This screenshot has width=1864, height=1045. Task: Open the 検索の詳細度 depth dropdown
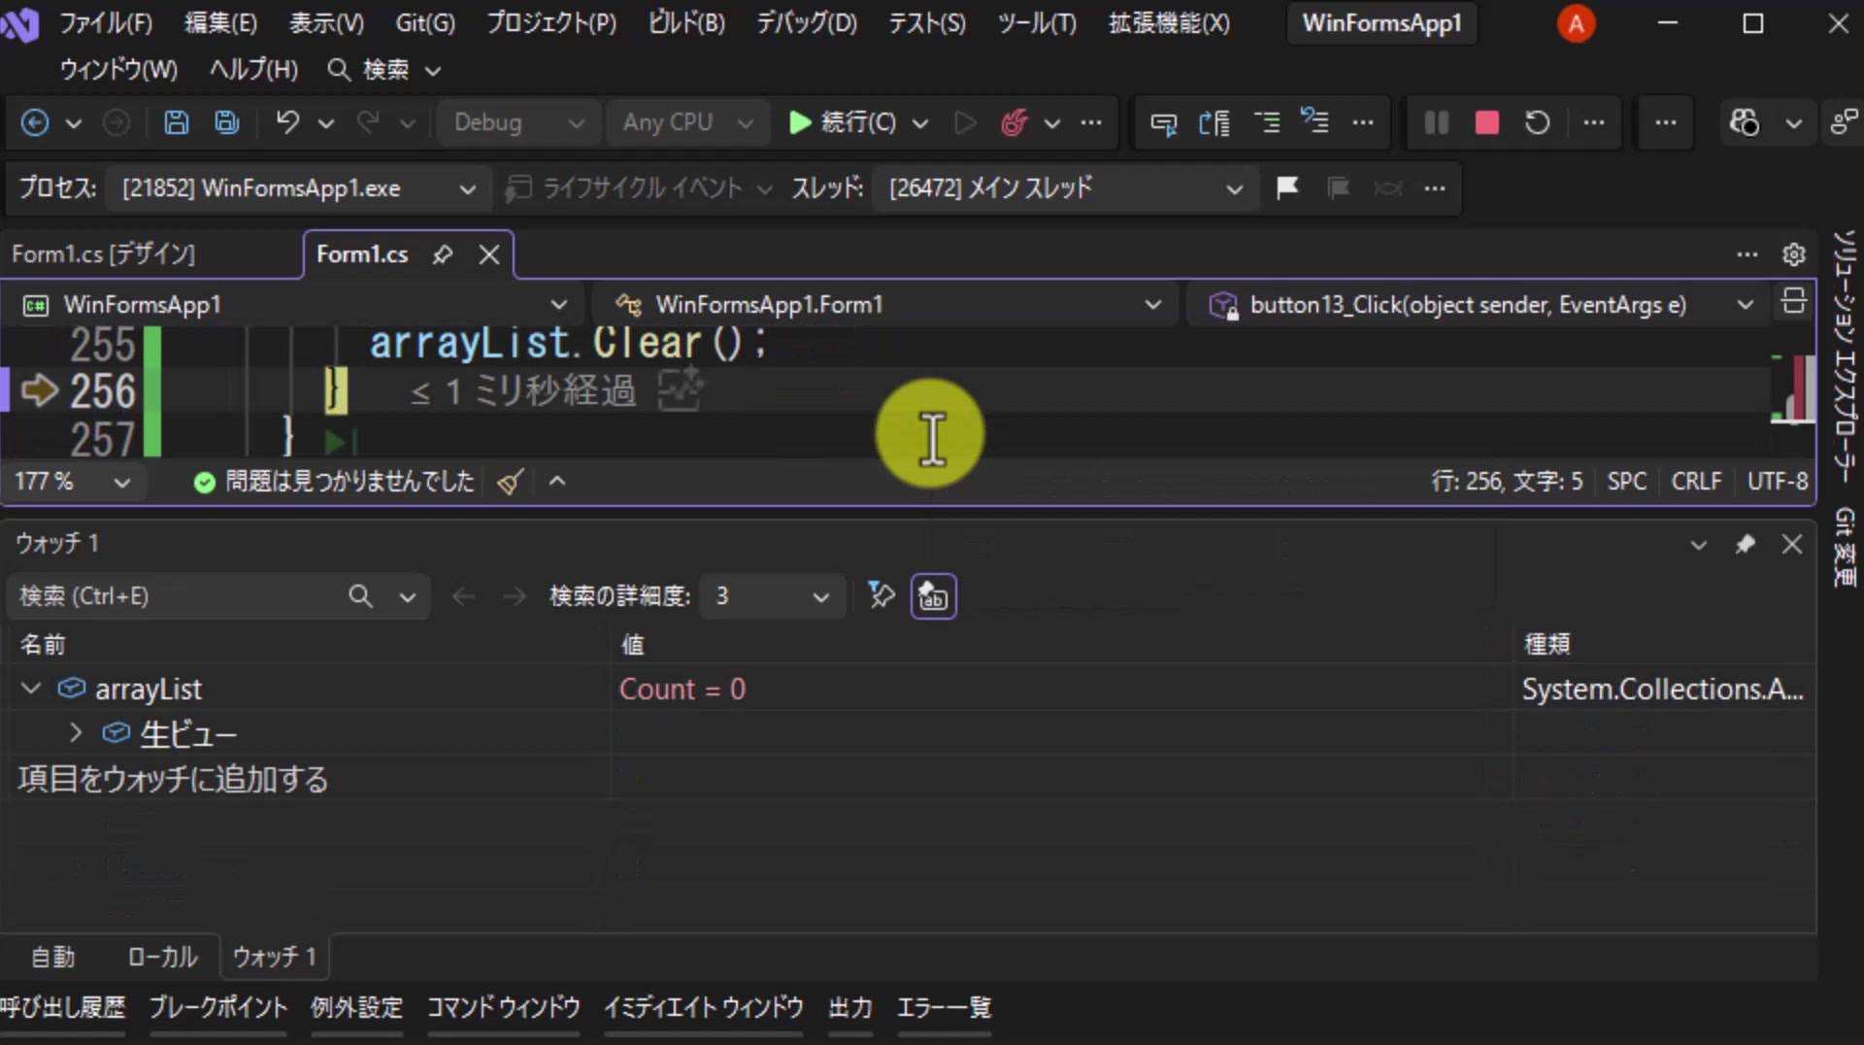pyautogui.click(x=772, y=596)
